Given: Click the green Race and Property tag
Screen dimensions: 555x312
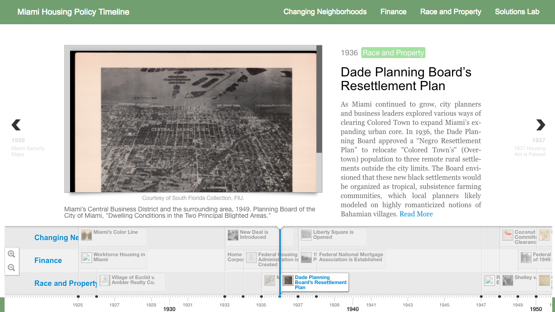Looking at the screenshot, I should pyautogui.click(x=393, y=53).
